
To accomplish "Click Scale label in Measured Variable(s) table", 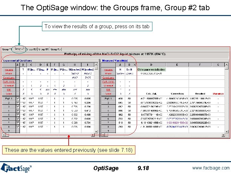I will pyautogui.click(x=108, y=94).
